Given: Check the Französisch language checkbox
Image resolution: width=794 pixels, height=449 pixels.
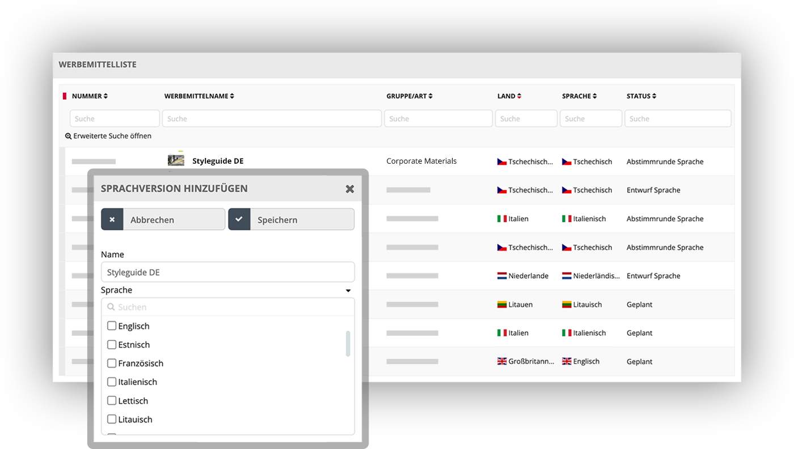Looking at the screenshot, I should pos(112,363).
